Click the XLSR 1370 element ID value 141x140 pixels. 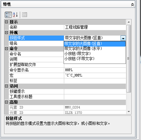point(95,112)
